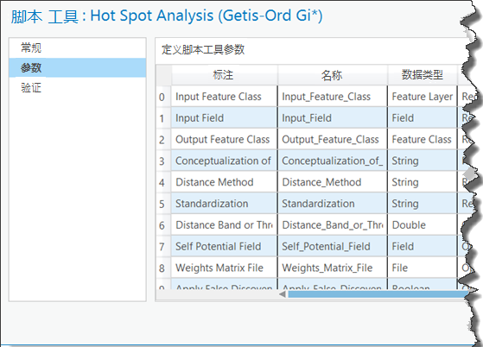Screen dimensions: 483x347
Task: Select the 参数 page in sidebar
Action: pyautogui.click(x=77, y=67)
